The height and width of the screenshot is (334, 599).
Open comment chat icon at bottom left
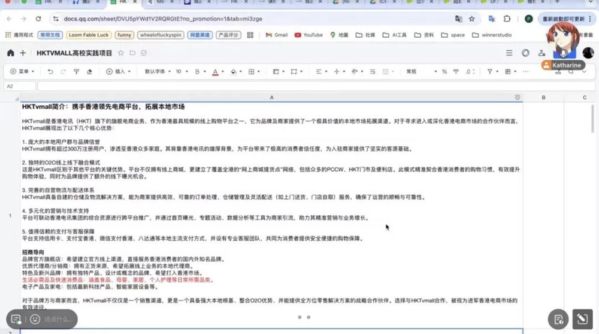16,319
